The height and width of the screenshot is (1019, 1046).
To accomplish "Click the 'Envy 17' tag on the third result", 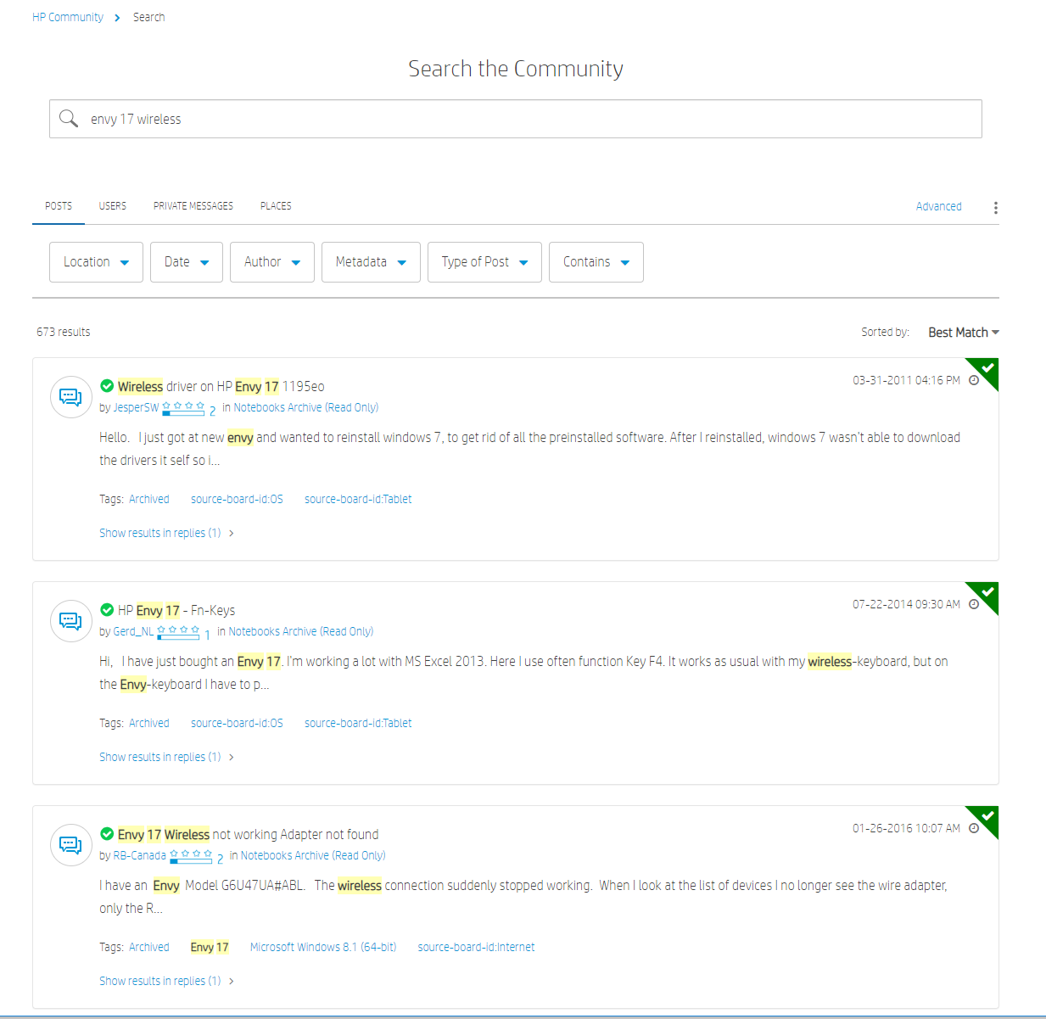I will click(x=209, y=947).
